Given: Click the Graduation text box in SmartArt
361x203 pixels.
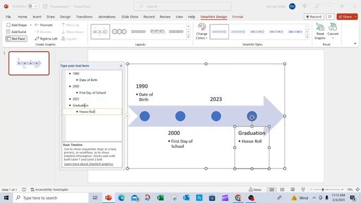Looking at the screenshot, I should tap(252, 148).
